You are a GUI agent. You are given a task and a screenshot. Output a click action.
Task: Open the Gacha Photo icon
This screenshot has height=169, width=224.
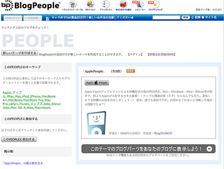[x=90, y=4]
